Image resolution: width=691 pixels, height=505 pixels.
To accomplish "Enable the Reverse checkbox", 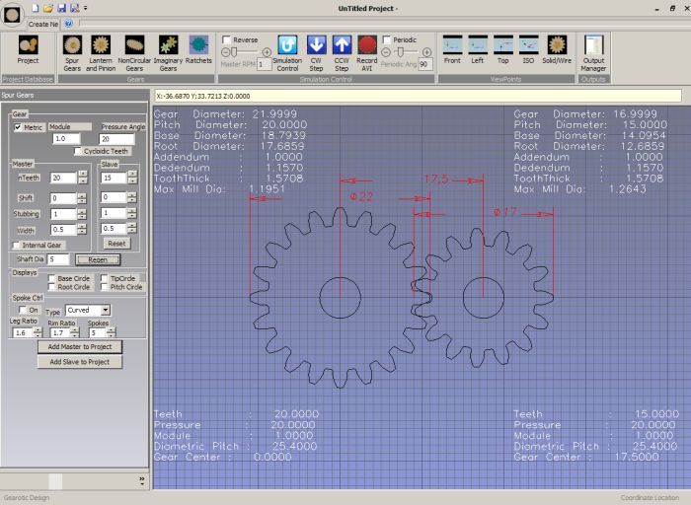I will (226, 39).
